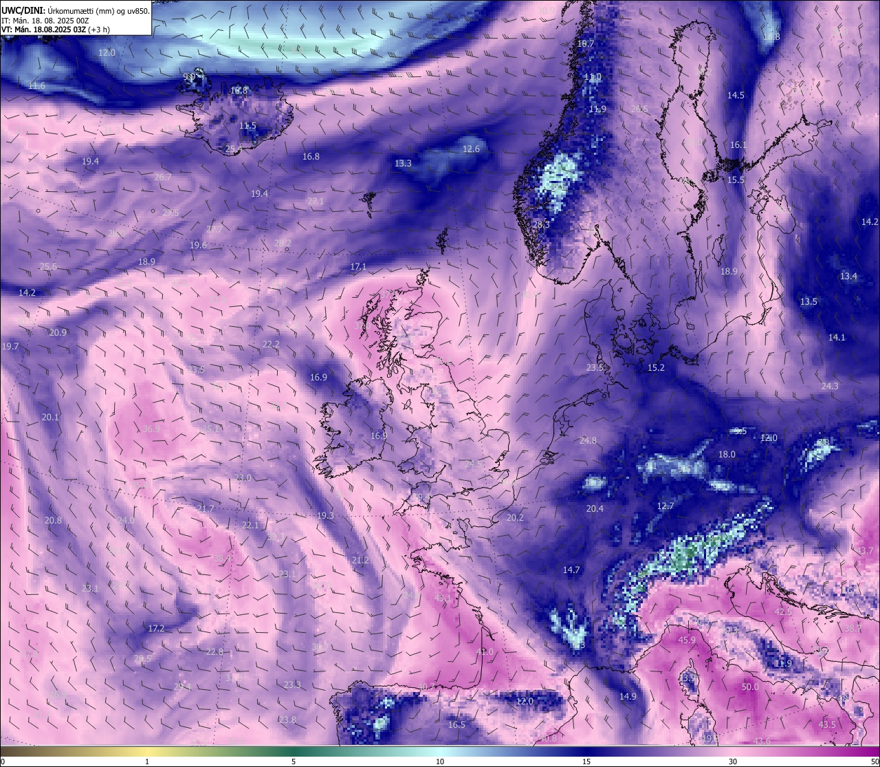Click the 14.7 map value
This screenshot has width=880, height=767.
coord(571,570)
